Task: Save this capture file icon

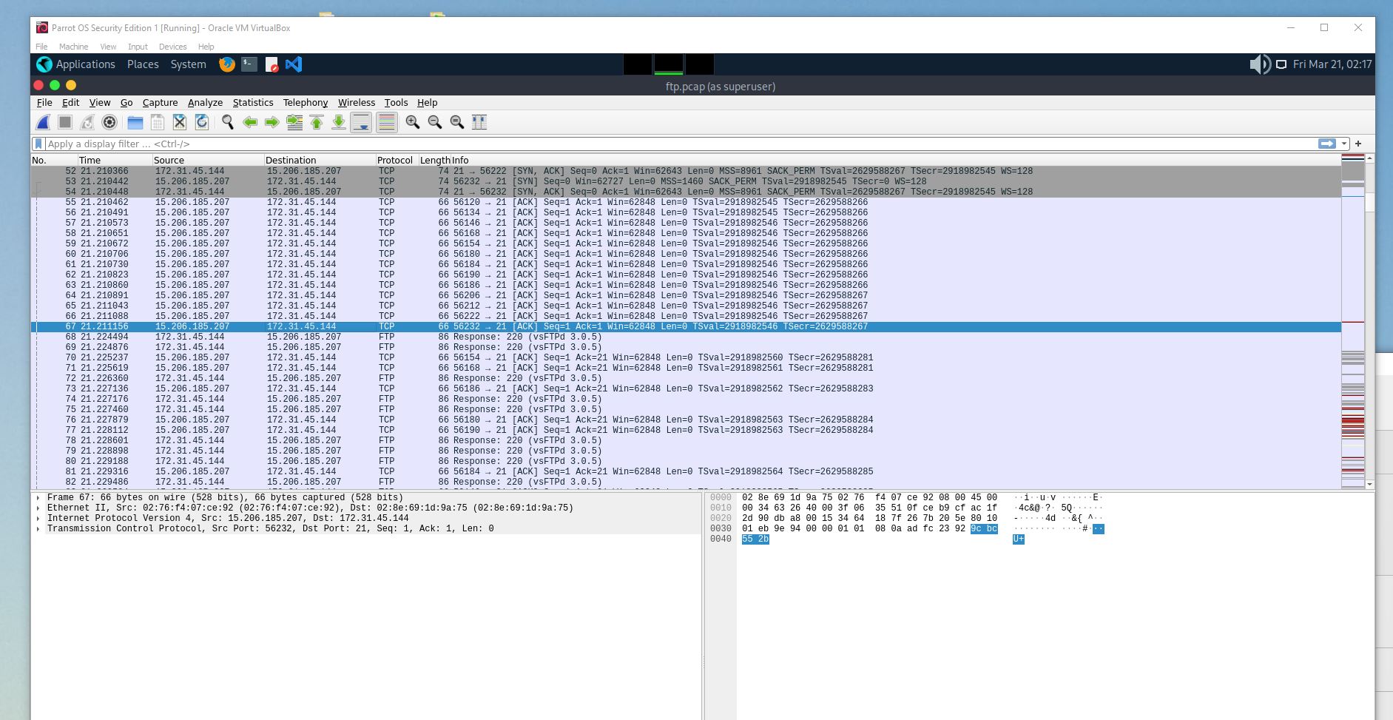Action: (x=157, y=122)
